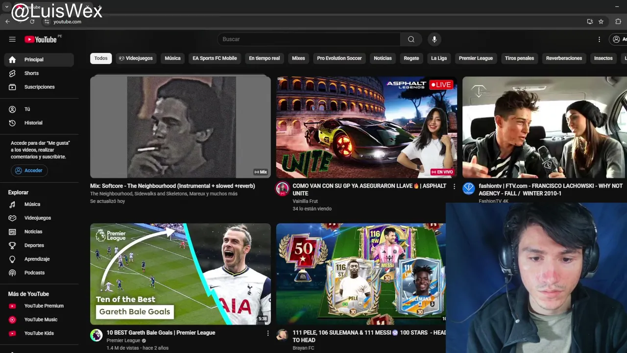Bookmark this page with the star

[601, 22]
